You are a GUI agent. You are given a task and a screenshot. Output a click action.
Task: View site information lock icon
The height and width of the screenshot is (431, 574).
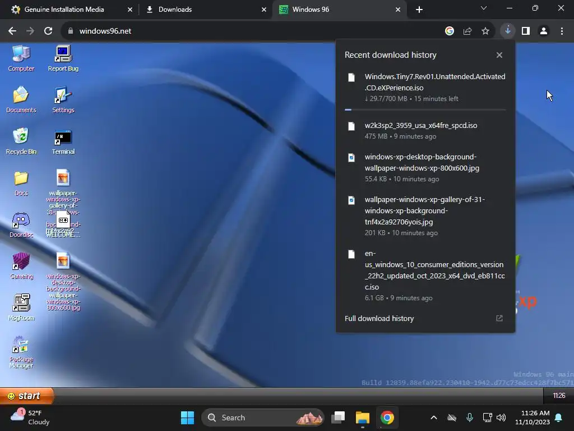[70, 31]
